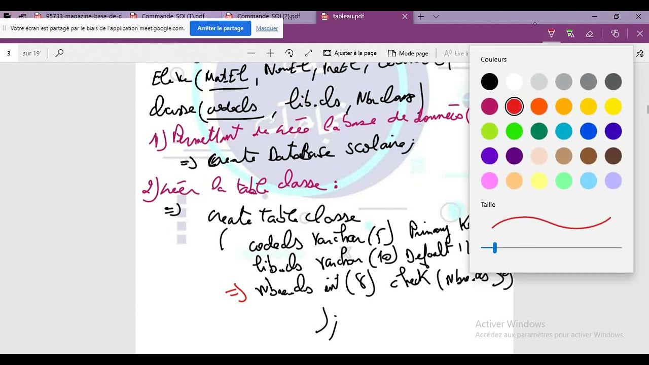Viewport: 649px width, 365px height.
Task: Click the Taille pen size slider handle
Action: tap(494, 248)
